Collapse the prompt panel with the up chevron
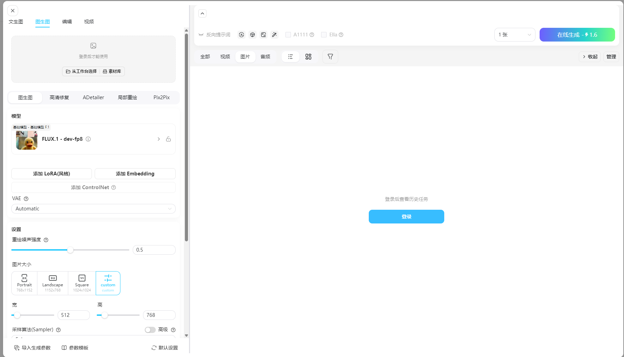624x357 pixels. pyautogui.click(x=202, y=13)
